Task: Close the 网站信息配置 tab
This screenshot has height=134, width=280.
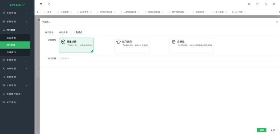Action: [x=115, y=12]
